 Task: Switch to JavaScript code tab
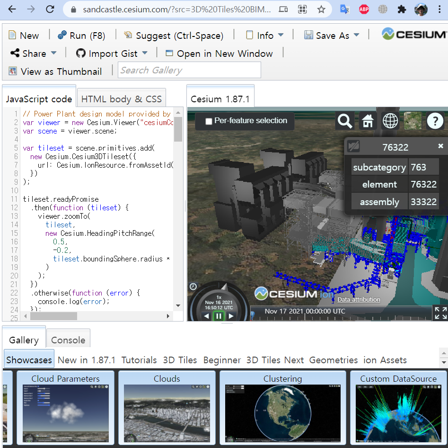point(39,99)
